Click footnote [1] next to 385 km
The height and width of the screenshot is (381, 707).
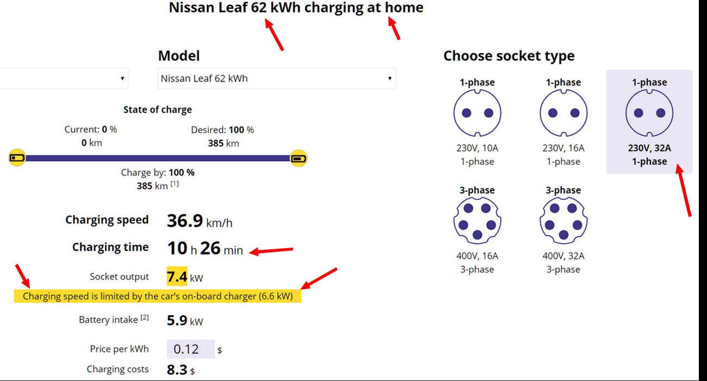pos(175,185)
